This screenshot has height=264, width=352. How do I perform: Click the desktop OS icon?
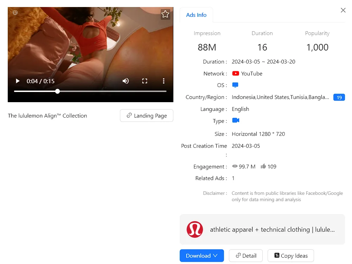pos(235,85)
